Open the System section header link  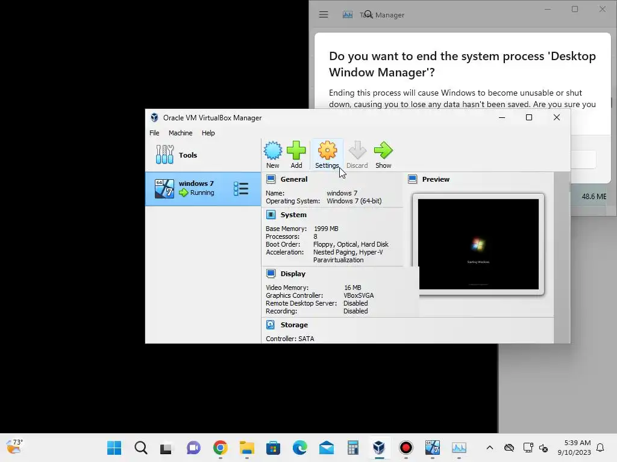click(x=293, y=215)
